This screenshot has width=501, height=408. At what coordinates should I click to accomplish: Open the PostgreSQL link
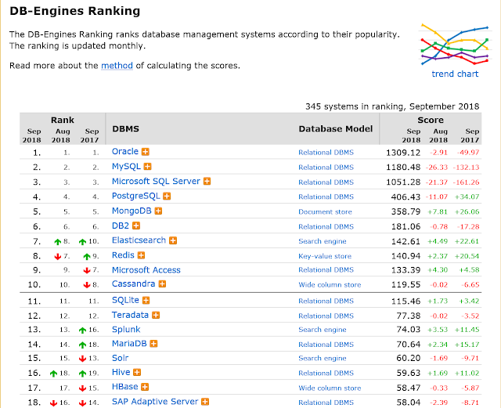coord(135,196)
